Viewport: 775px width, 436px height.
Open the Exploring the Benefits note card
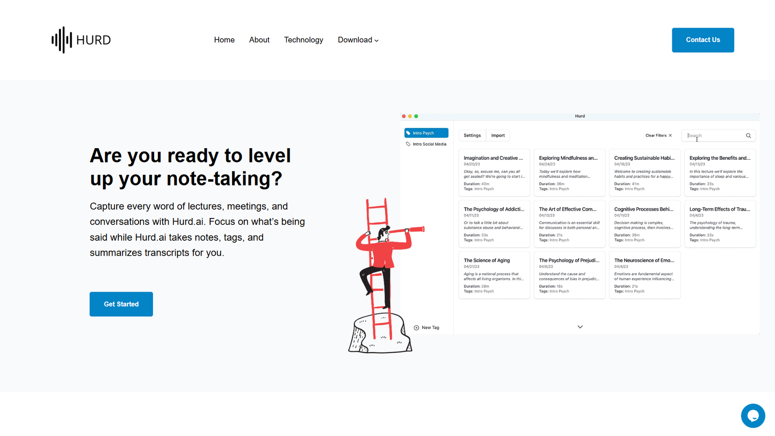pos(720,172)
